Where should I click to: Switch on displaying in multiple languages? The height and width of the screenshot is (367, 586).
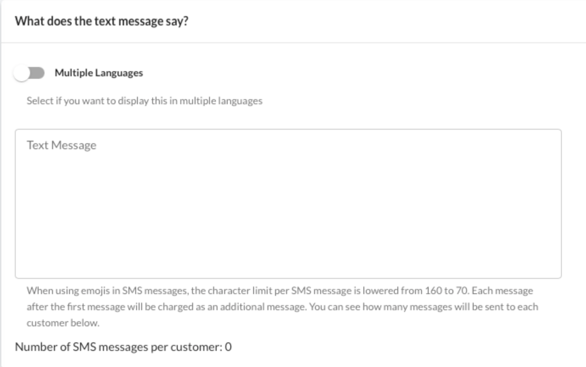pos(29,72)
